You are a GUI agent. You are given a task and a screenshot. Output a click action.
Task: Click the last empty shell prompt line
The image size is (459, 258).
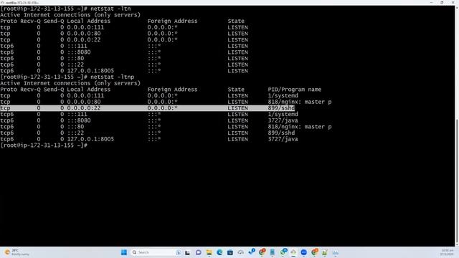point(44,145)
